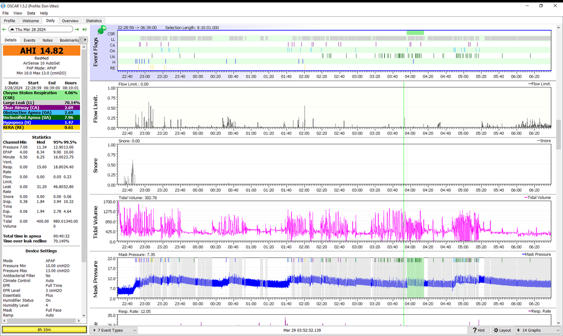Open the 14 Graphs dropdown

click(x=538, y=330)
